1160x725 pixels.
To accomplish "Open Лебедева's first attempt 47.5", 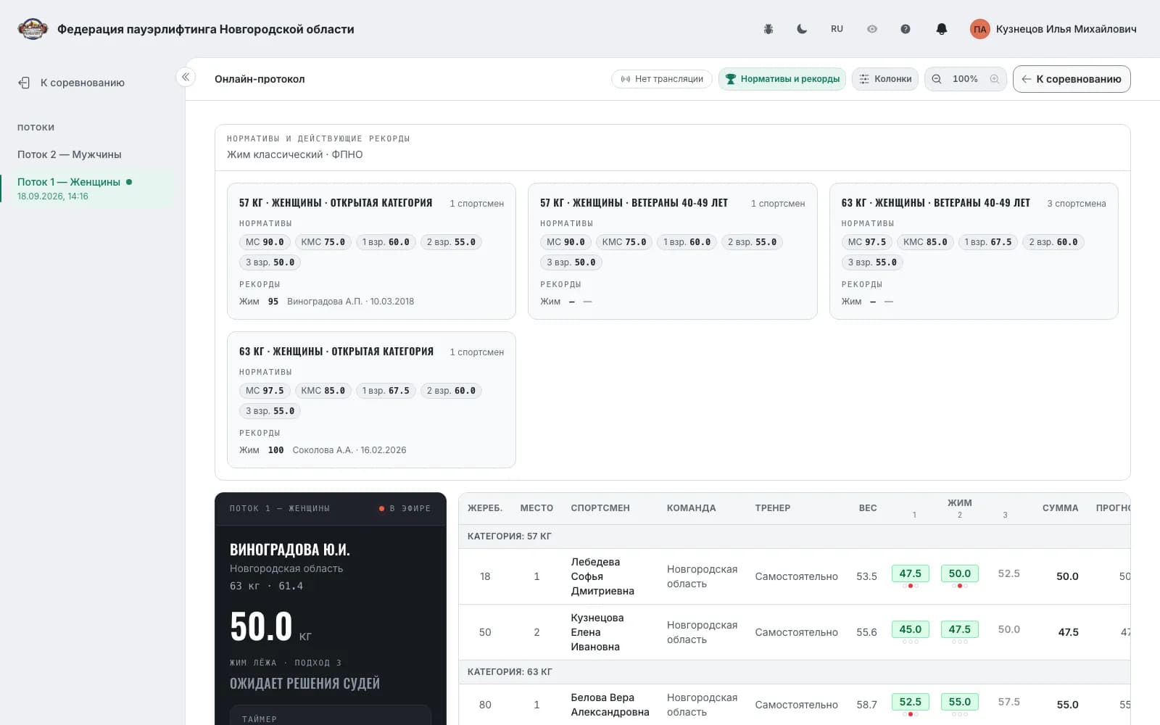I will pos(910,573).
